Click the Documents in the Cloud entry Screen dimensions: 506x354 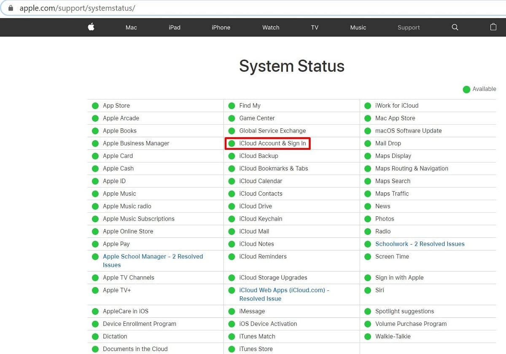coord(135,349)
